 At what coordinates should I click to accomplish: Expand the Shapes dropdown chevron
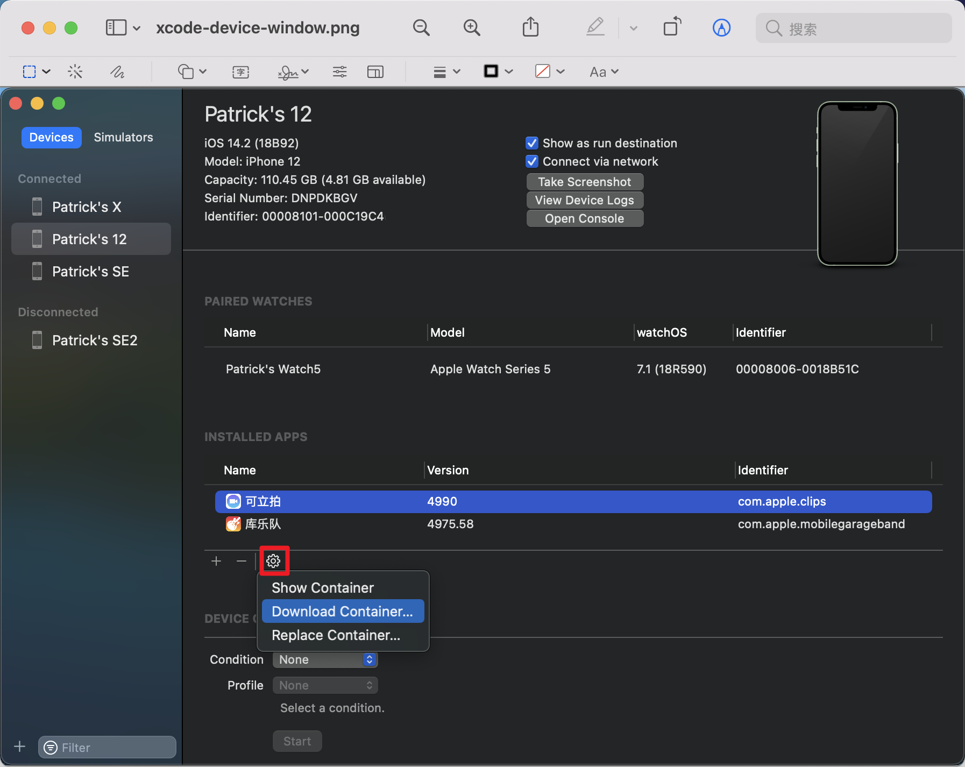(203, 72)
